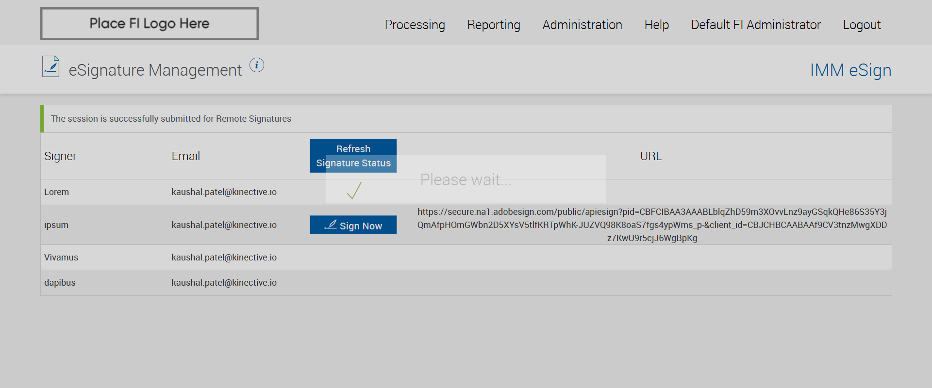Viewport: 932px width, 388px height.
Task: Click the Signer column header
Action: 60,156
